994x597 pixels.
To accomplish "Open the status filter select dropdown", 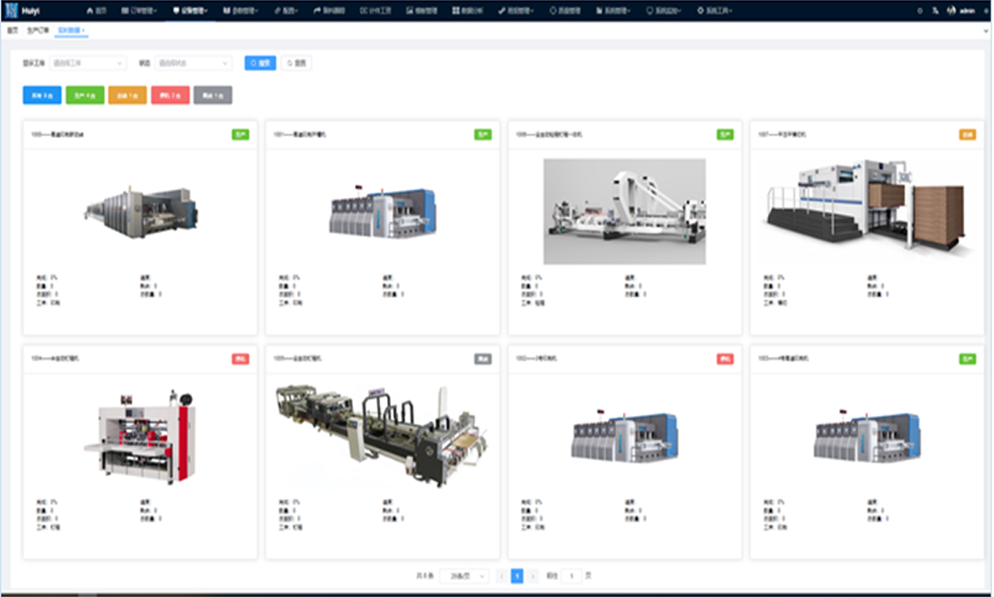I will 193,63.
